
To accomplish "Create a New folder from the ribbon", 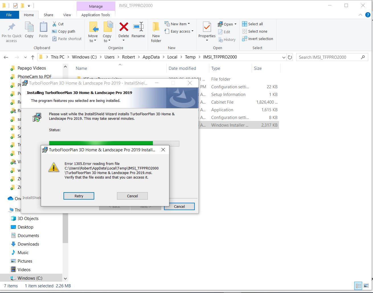I will pos(156,31).
